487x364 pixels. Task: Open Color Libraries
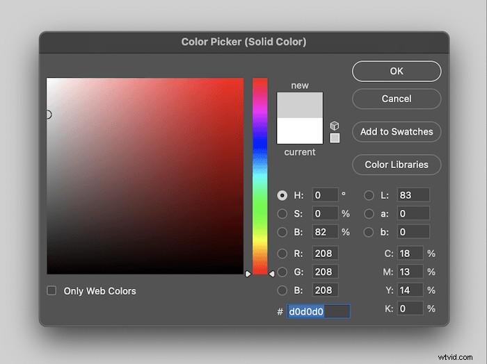[x=397, y=165]
